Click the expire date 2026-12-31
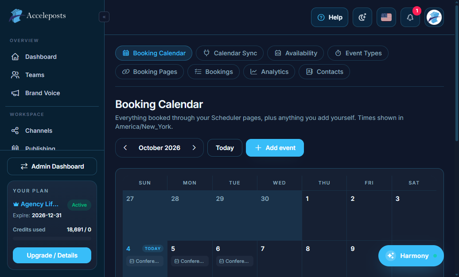Viewport: 459px width, 277px height. [x=47, y=215]
